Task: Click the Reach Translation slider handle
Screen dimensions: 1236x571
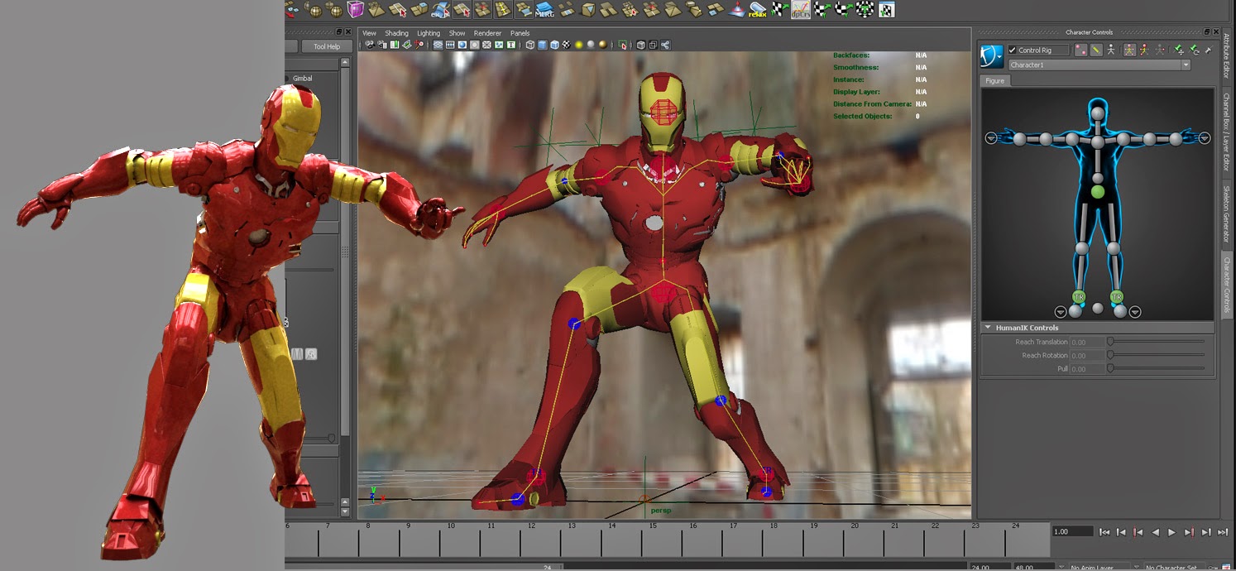Action: (x=1110, y=342)
